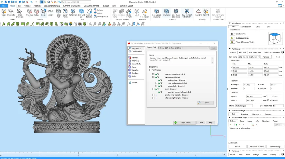Switch to BUILD PREPARATION tab
This screenshot has height=159, width=285.
52,6
